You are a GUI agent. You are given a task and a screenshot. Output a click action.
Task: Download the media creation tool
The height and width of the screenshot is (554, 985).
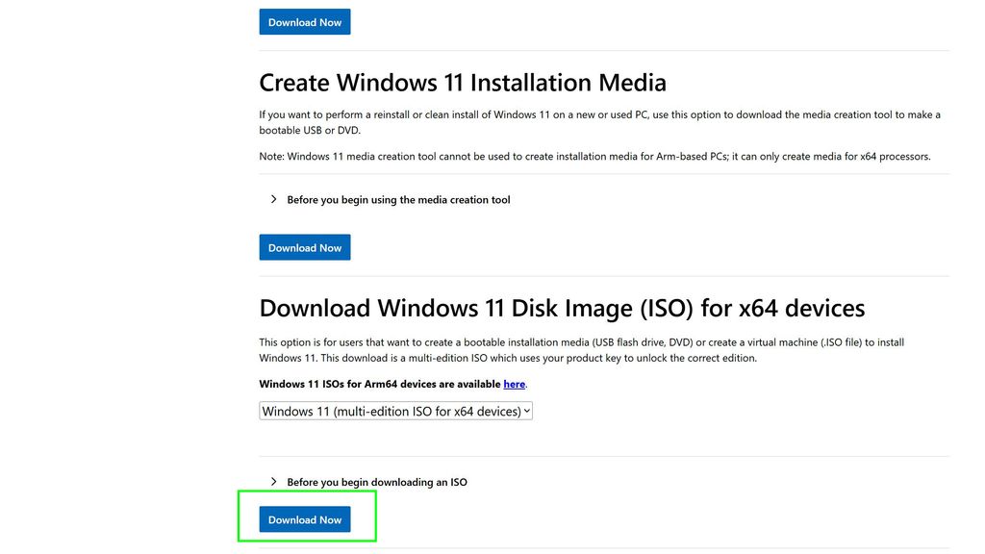point(304,247)
